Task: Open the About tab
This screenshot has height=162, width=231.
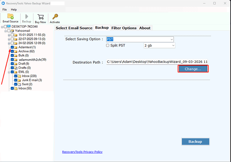Action: click(x=145, y=28)
